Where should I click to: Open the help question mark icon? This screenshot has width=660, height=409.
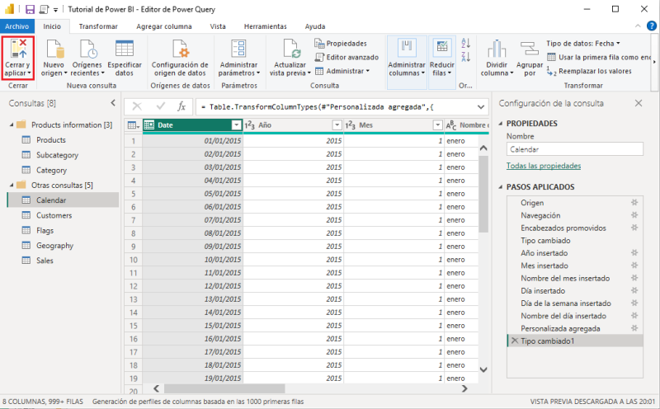point(652,26)
